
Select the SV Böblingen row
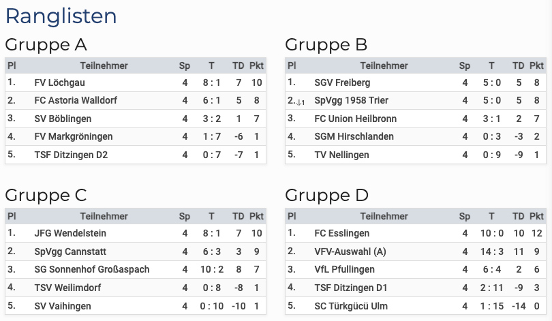[64, 119]
